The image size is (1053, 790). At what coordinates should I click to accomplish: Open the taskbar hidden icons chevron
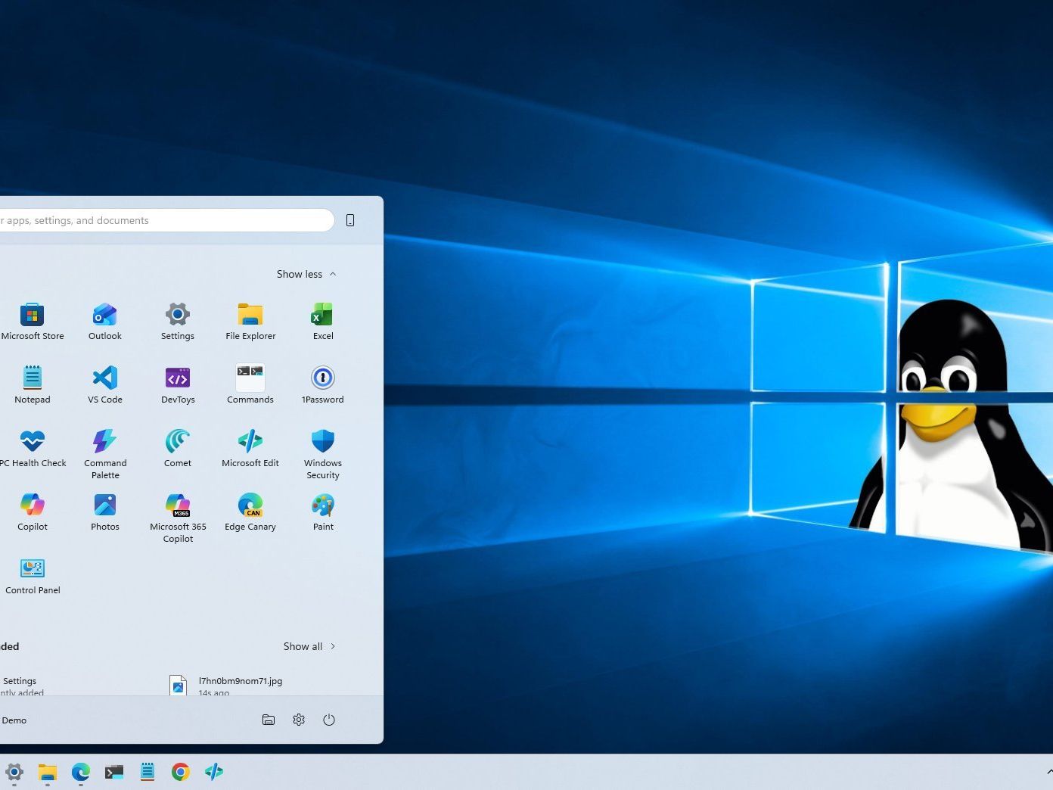pyautogui.click(x=1048, y=772)
